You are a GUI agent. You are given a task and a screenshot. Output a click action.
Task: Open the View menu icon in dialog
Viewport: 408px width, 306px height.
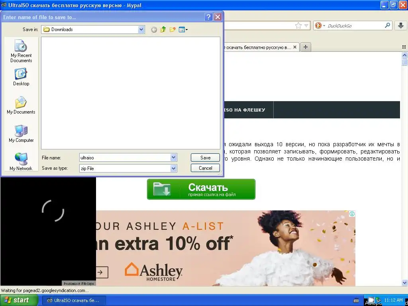pos(183,29)
